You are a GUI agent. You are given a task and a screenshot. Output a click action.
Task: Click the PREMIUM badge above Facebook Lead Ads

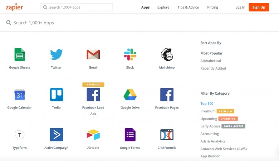93,85
